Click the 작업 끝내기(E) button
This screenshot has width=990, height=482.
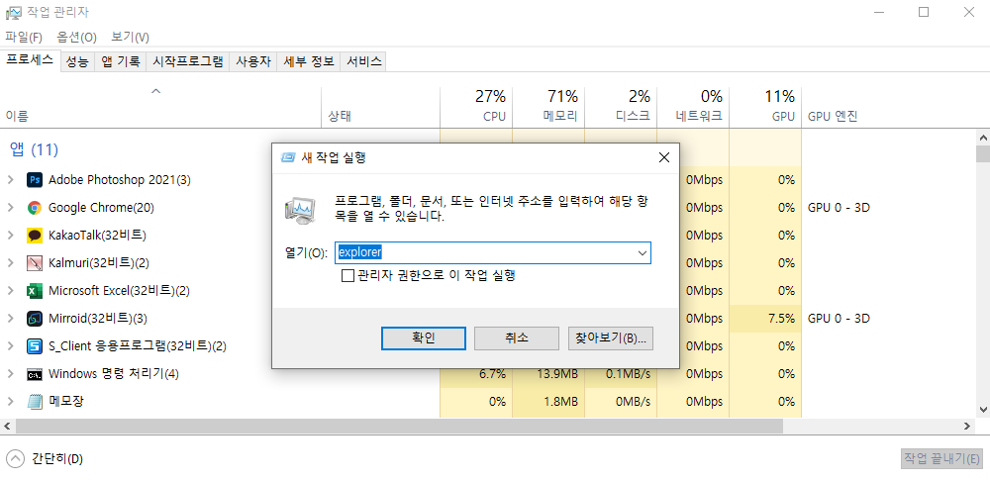point(942,458)
